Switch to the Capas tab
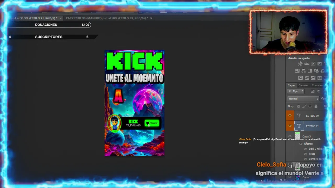Screen dimensions: 335x188 click(x=291, y=85)
